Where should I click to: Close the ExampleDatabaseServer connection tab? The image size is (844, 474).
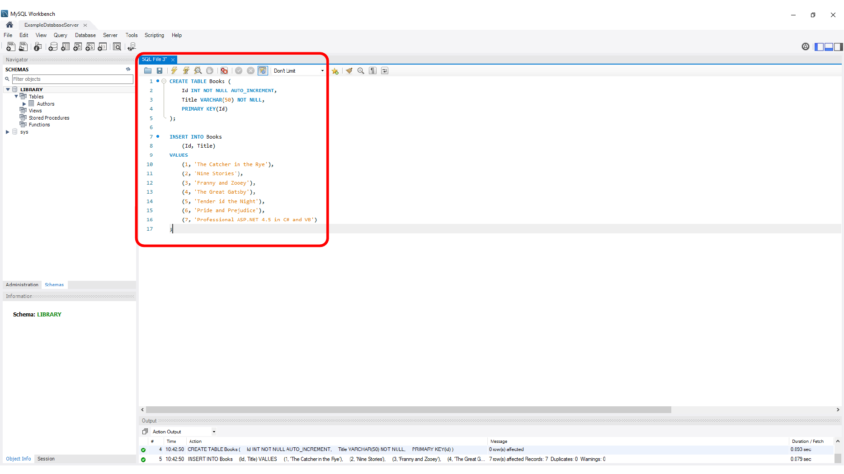click(85, 25)
